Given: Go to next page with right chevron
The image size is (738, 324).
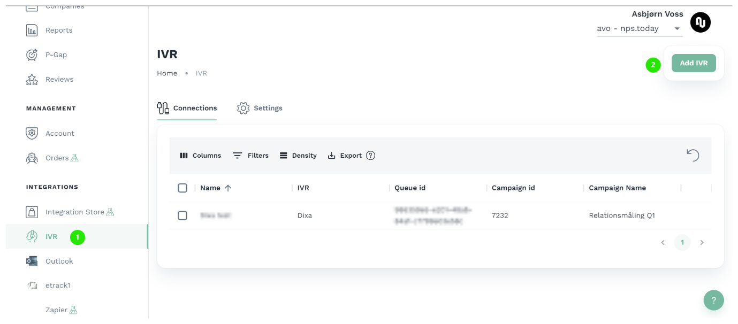Looking at the screenshot, I should (x=702, y=243).
